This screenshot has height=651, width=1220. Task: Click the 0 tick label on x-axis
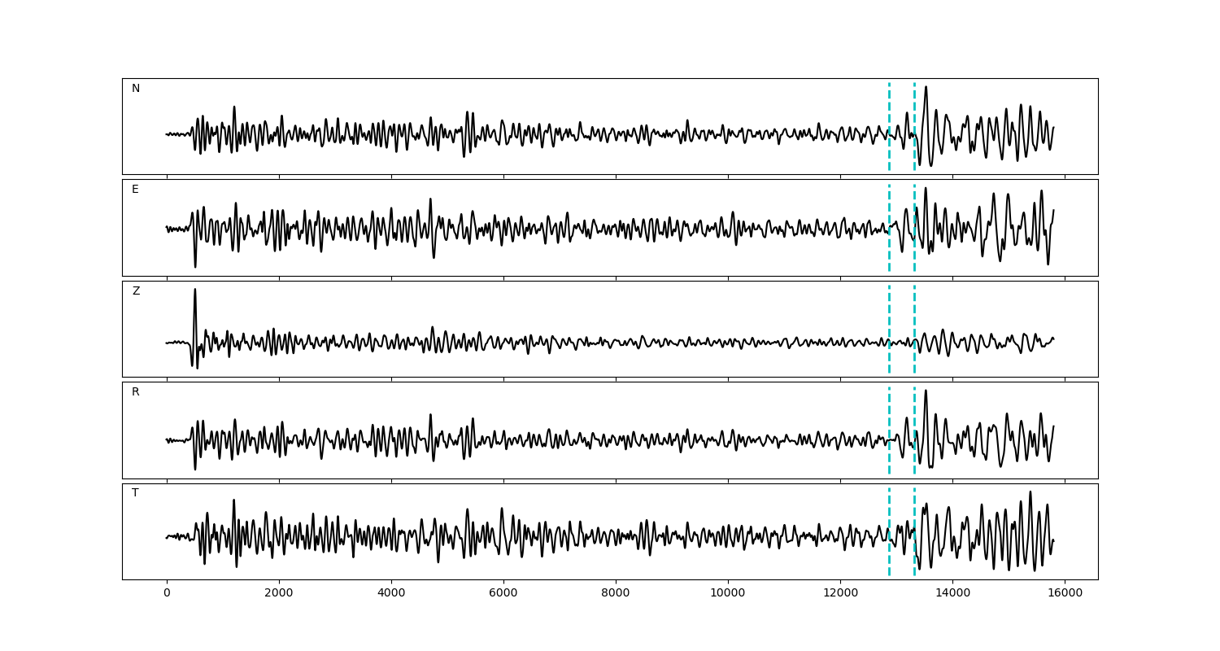click(x=167, y=594)
